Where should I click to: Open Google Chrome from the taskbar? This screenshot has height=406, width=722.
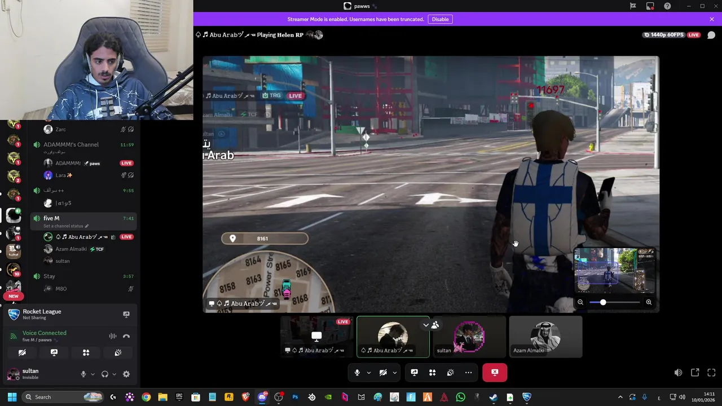[146, 397]
